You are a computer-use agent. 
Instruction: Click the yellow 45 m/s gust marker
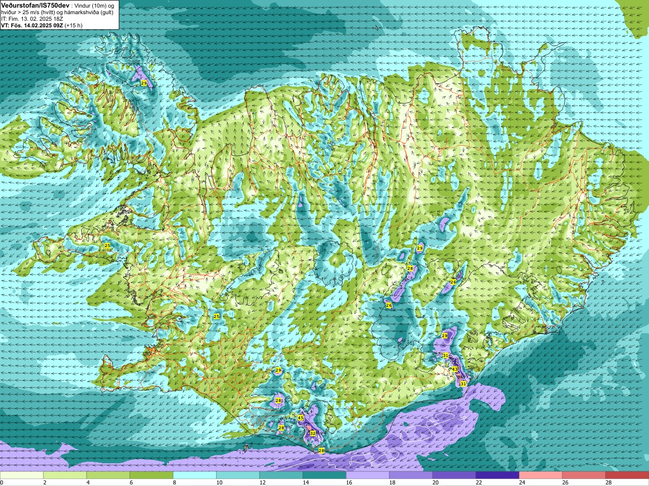(x=301, y=418)
